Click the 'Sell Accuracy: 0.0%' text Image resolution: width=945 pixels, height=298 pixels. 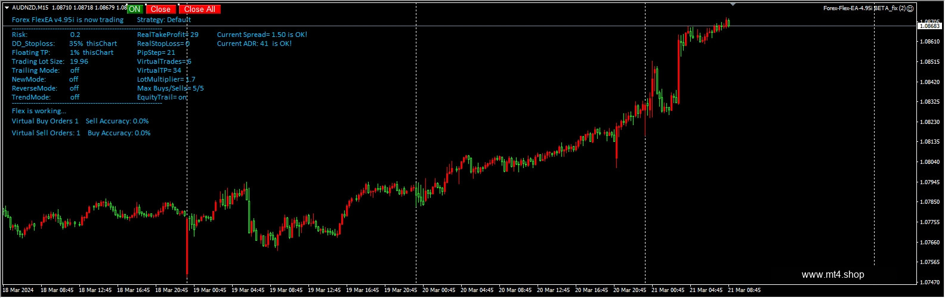[118, 121]
